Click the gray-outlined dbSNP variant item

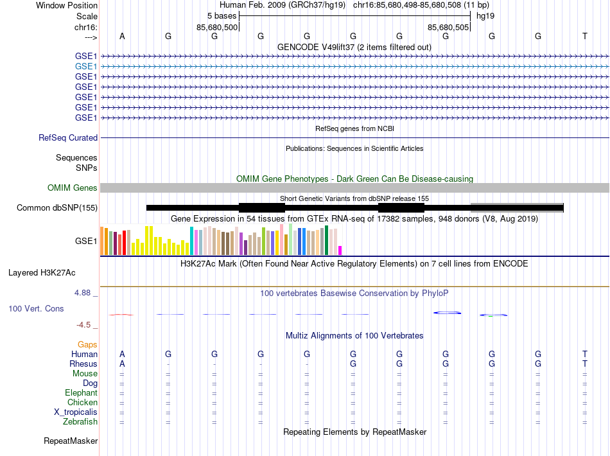pyautogui.click(x=517, y=207)
